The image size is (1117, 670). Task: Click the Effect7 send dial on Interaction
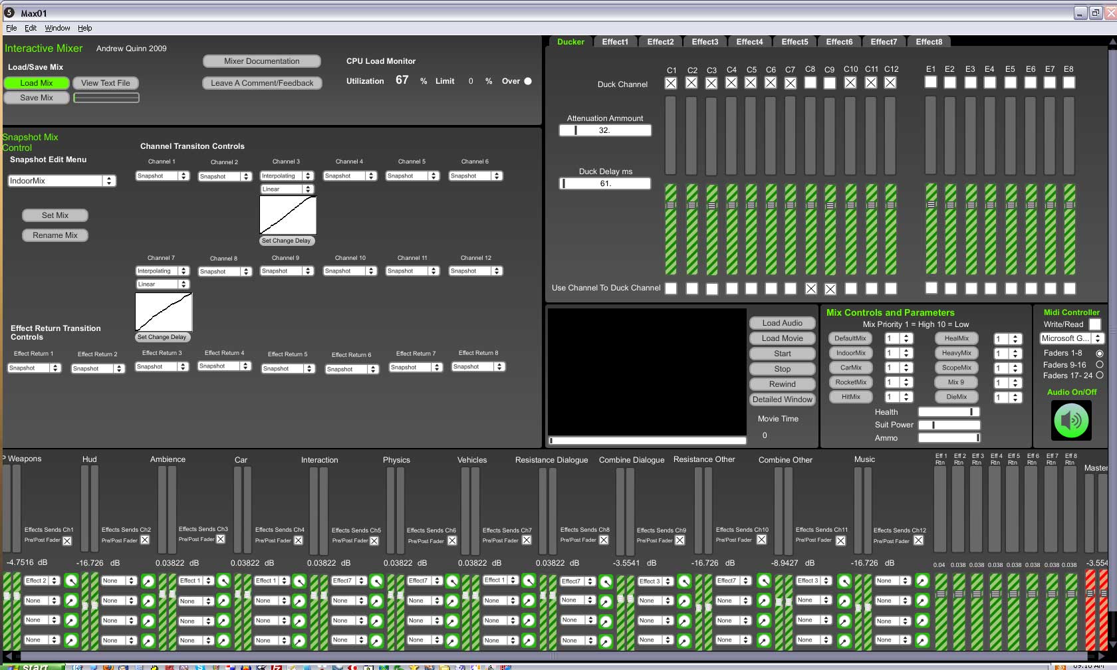[x=376, y=581]
